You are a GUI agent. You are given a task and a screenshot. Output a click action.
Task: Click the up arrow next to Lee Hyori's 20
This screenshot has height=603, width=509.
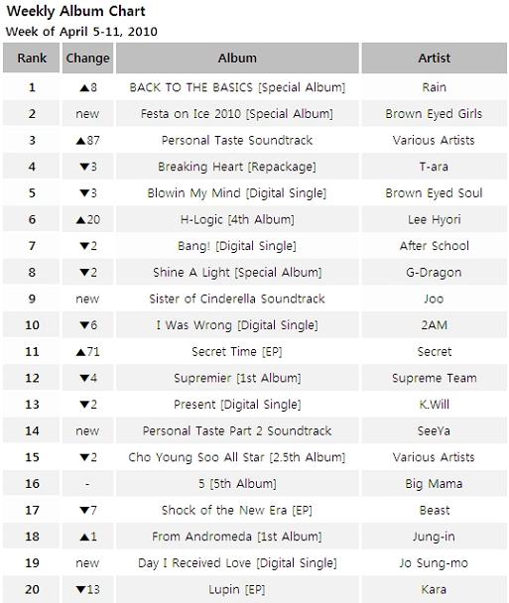click(x=80, y=220)
